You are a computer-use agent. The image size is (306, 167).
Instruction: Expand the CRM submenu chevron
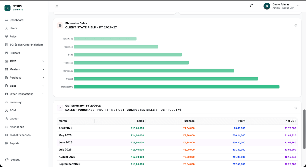tap(43, 61)
